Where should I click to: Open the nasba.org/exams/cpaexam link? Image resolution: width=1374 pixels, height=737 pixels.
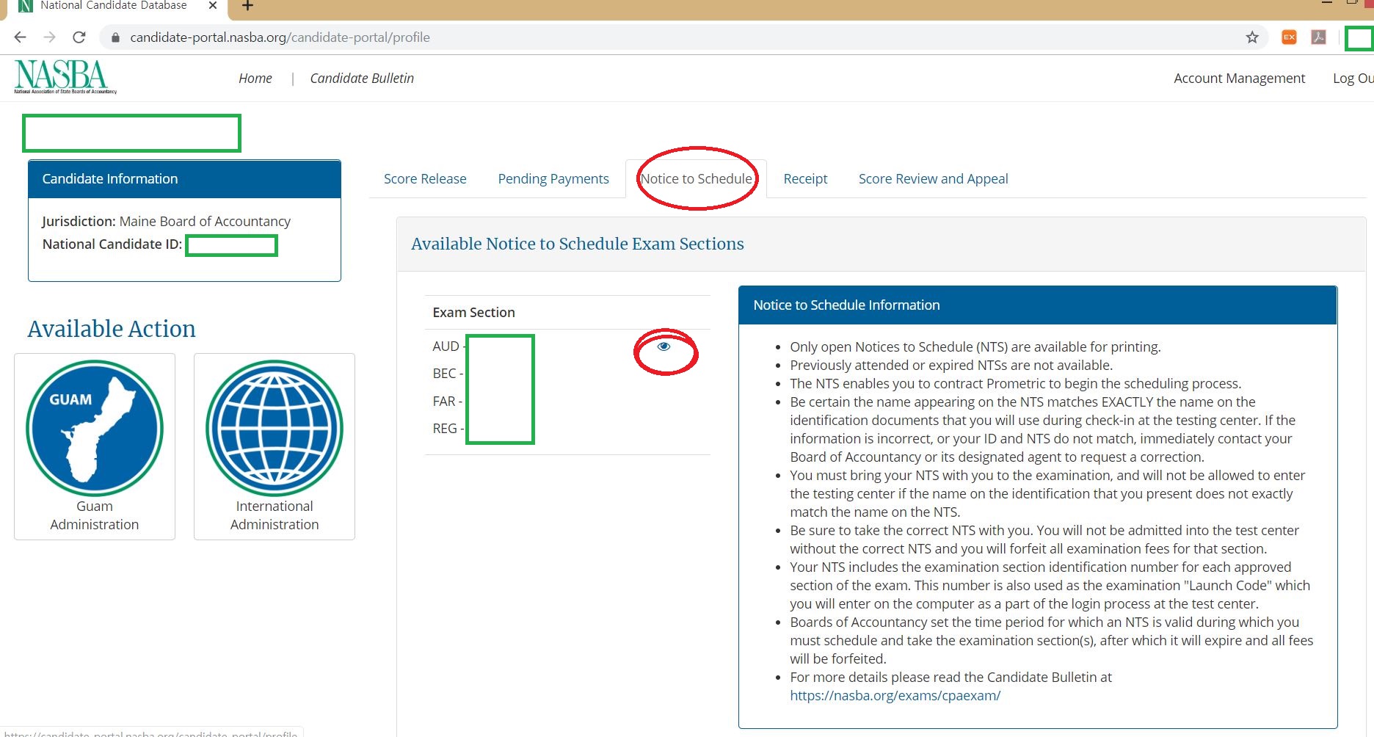point(895,696)
